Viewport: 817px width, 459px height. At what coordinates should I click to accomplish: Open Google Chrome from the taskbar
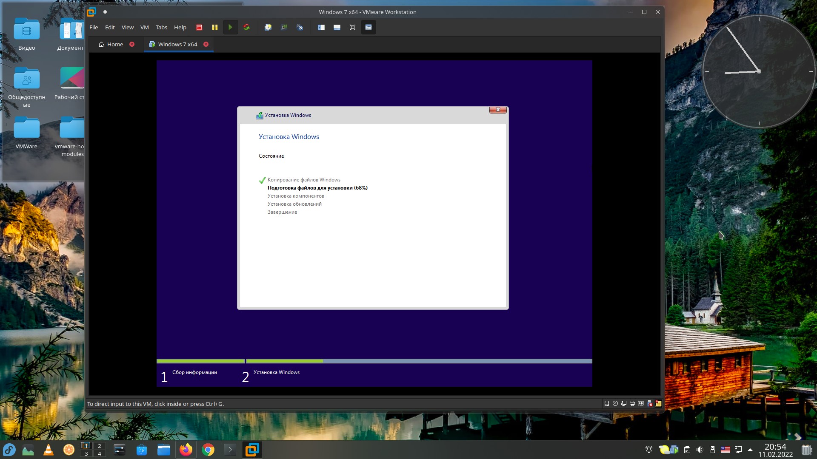pyautogui.click(x=208, y=450)
